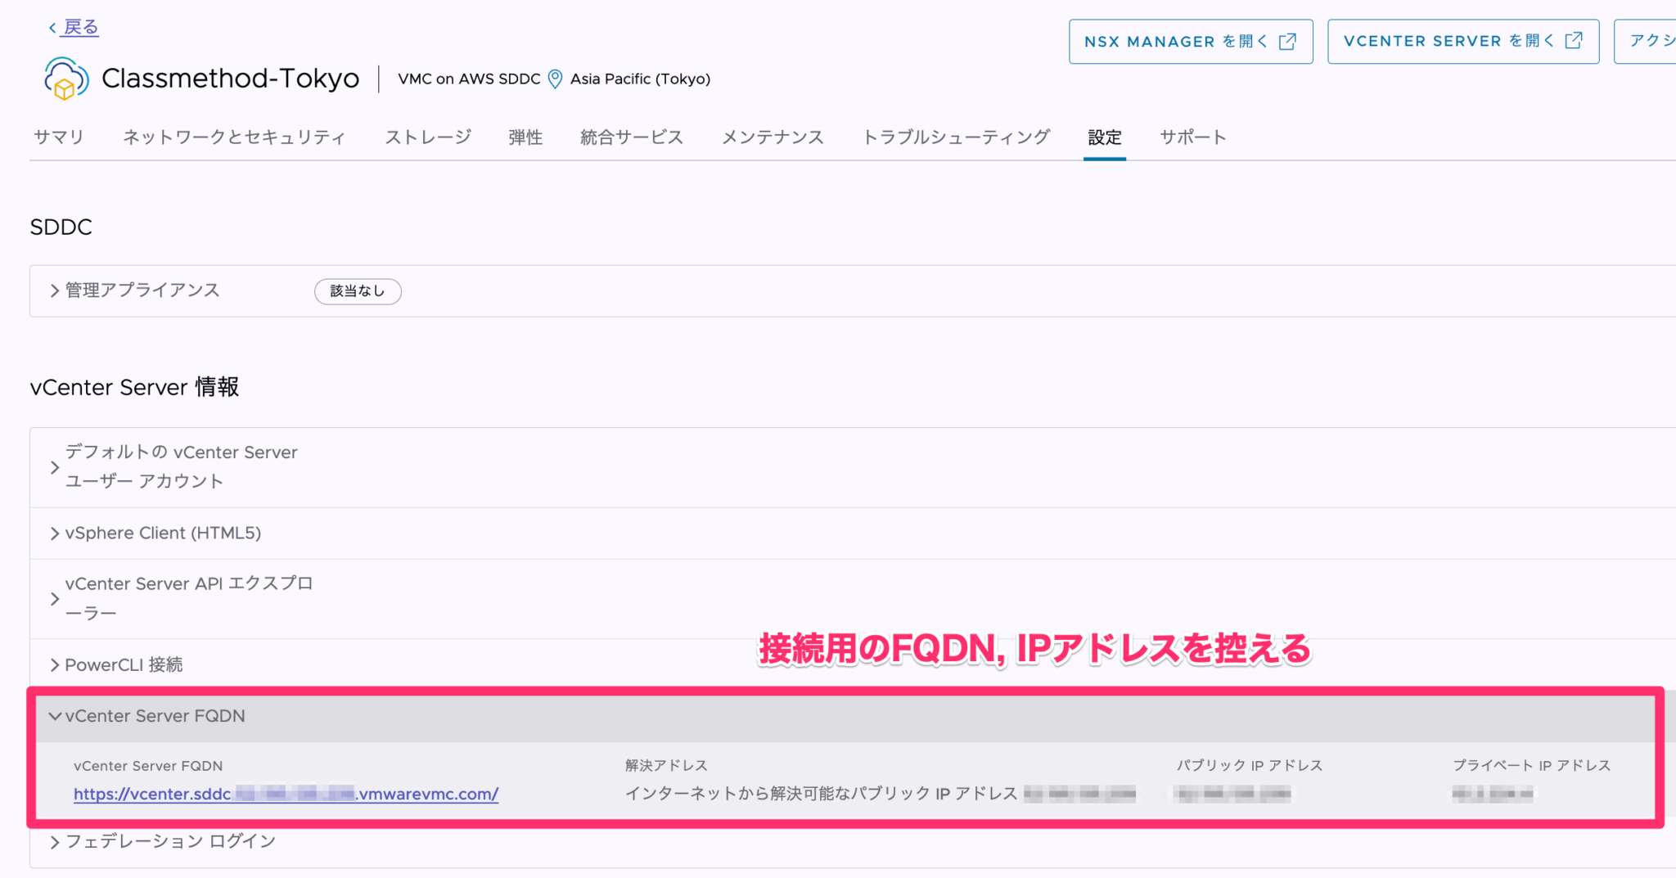The image size is (1676, 878).
Task: Click the cloud SDDC logo icon
Action: coord(65,79)
